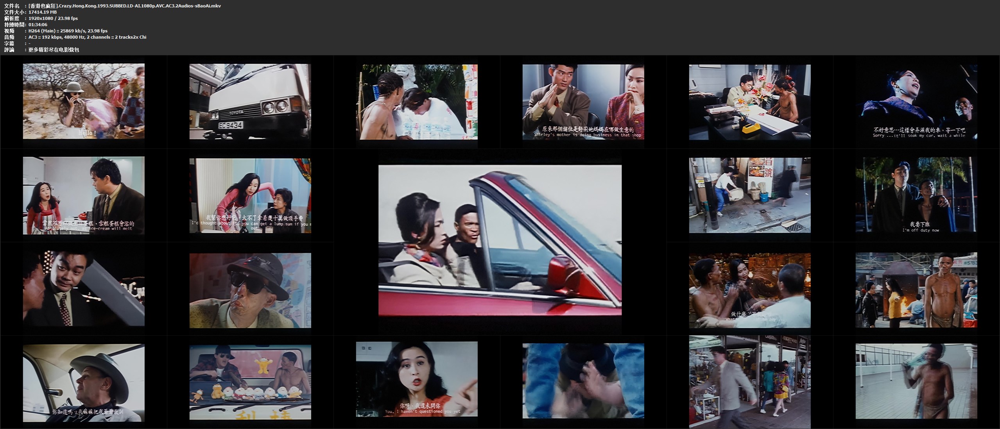
Task: Open the office desk with flowers thumbnail
Action: (x=750, y=102)
